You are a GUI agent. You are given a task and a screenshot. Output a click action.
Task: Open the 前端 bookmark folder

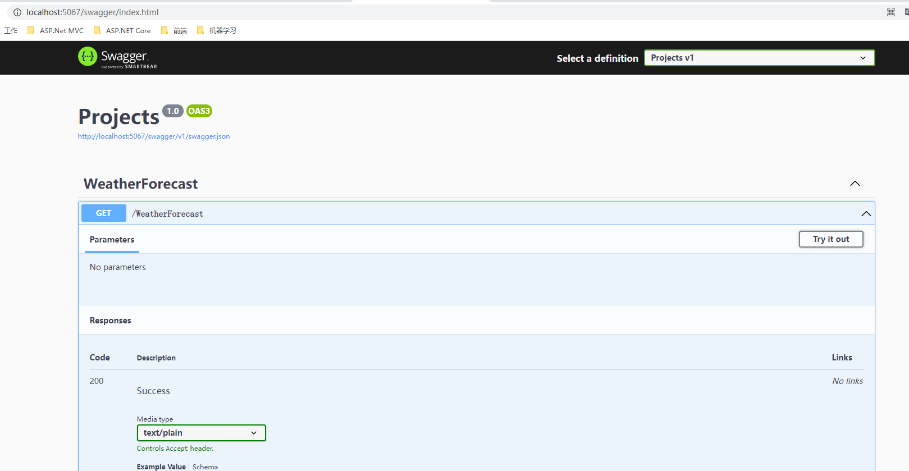pos(174,31)
